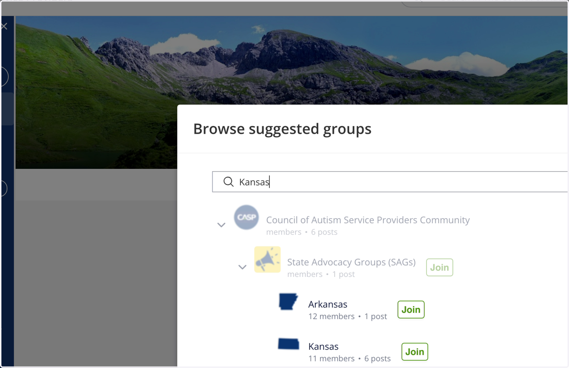Click '12 members • 1 post' text

coord(348,316)
